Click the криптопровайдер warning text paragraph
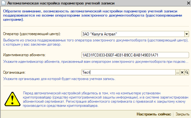The image size is (191, 118). [106, 100]
